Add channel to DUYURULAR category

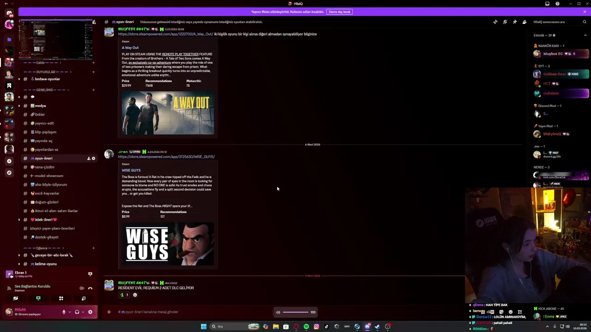coord(93,72)
